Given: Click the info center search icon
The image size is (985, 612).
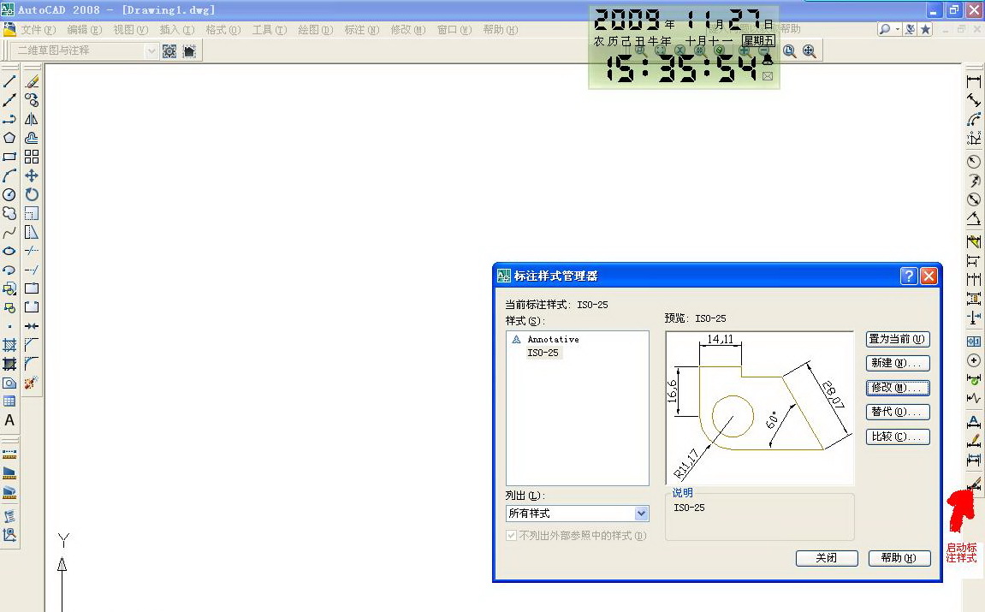Looking at the screenshot, I should coord(885,30).
